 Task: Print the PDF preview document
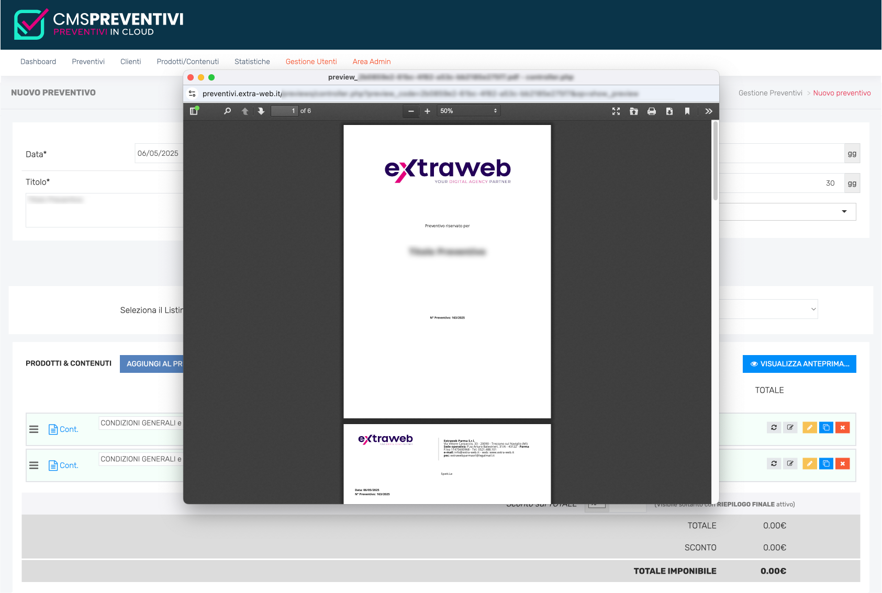click(x=652, y=111)
